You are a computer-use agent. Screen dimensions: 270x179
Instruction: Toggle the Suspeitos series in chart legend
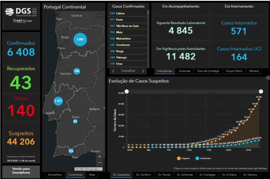(183, 158)
